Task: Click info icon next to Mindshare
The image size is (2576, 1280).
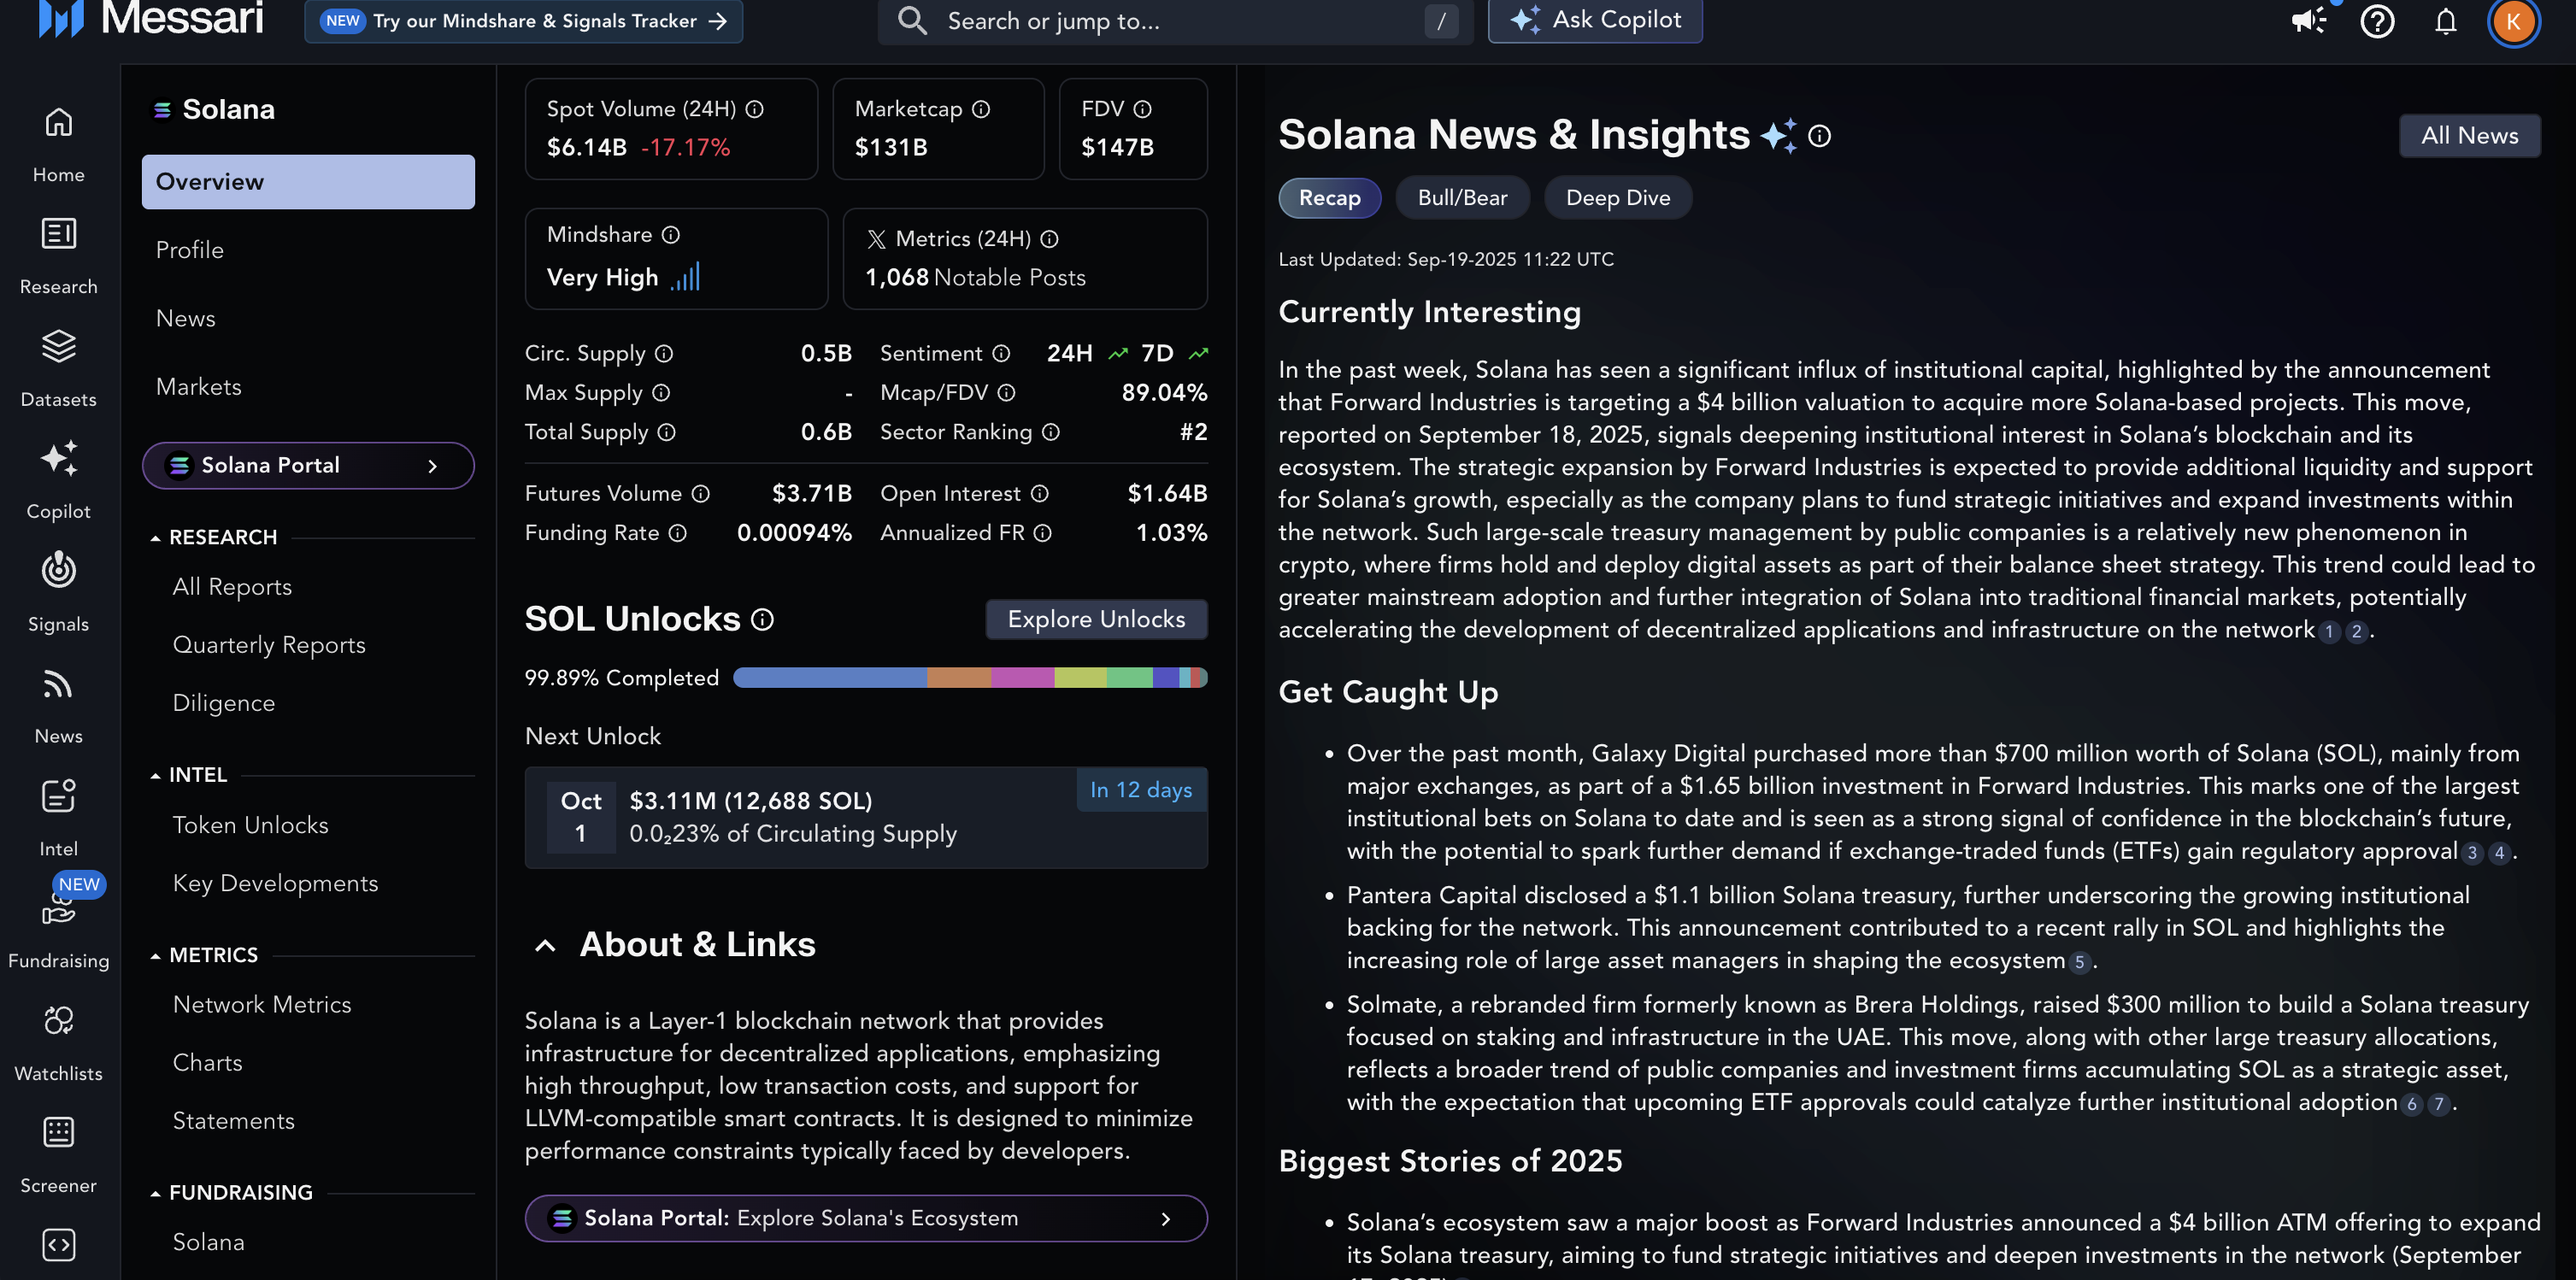Action: (671, 234)
